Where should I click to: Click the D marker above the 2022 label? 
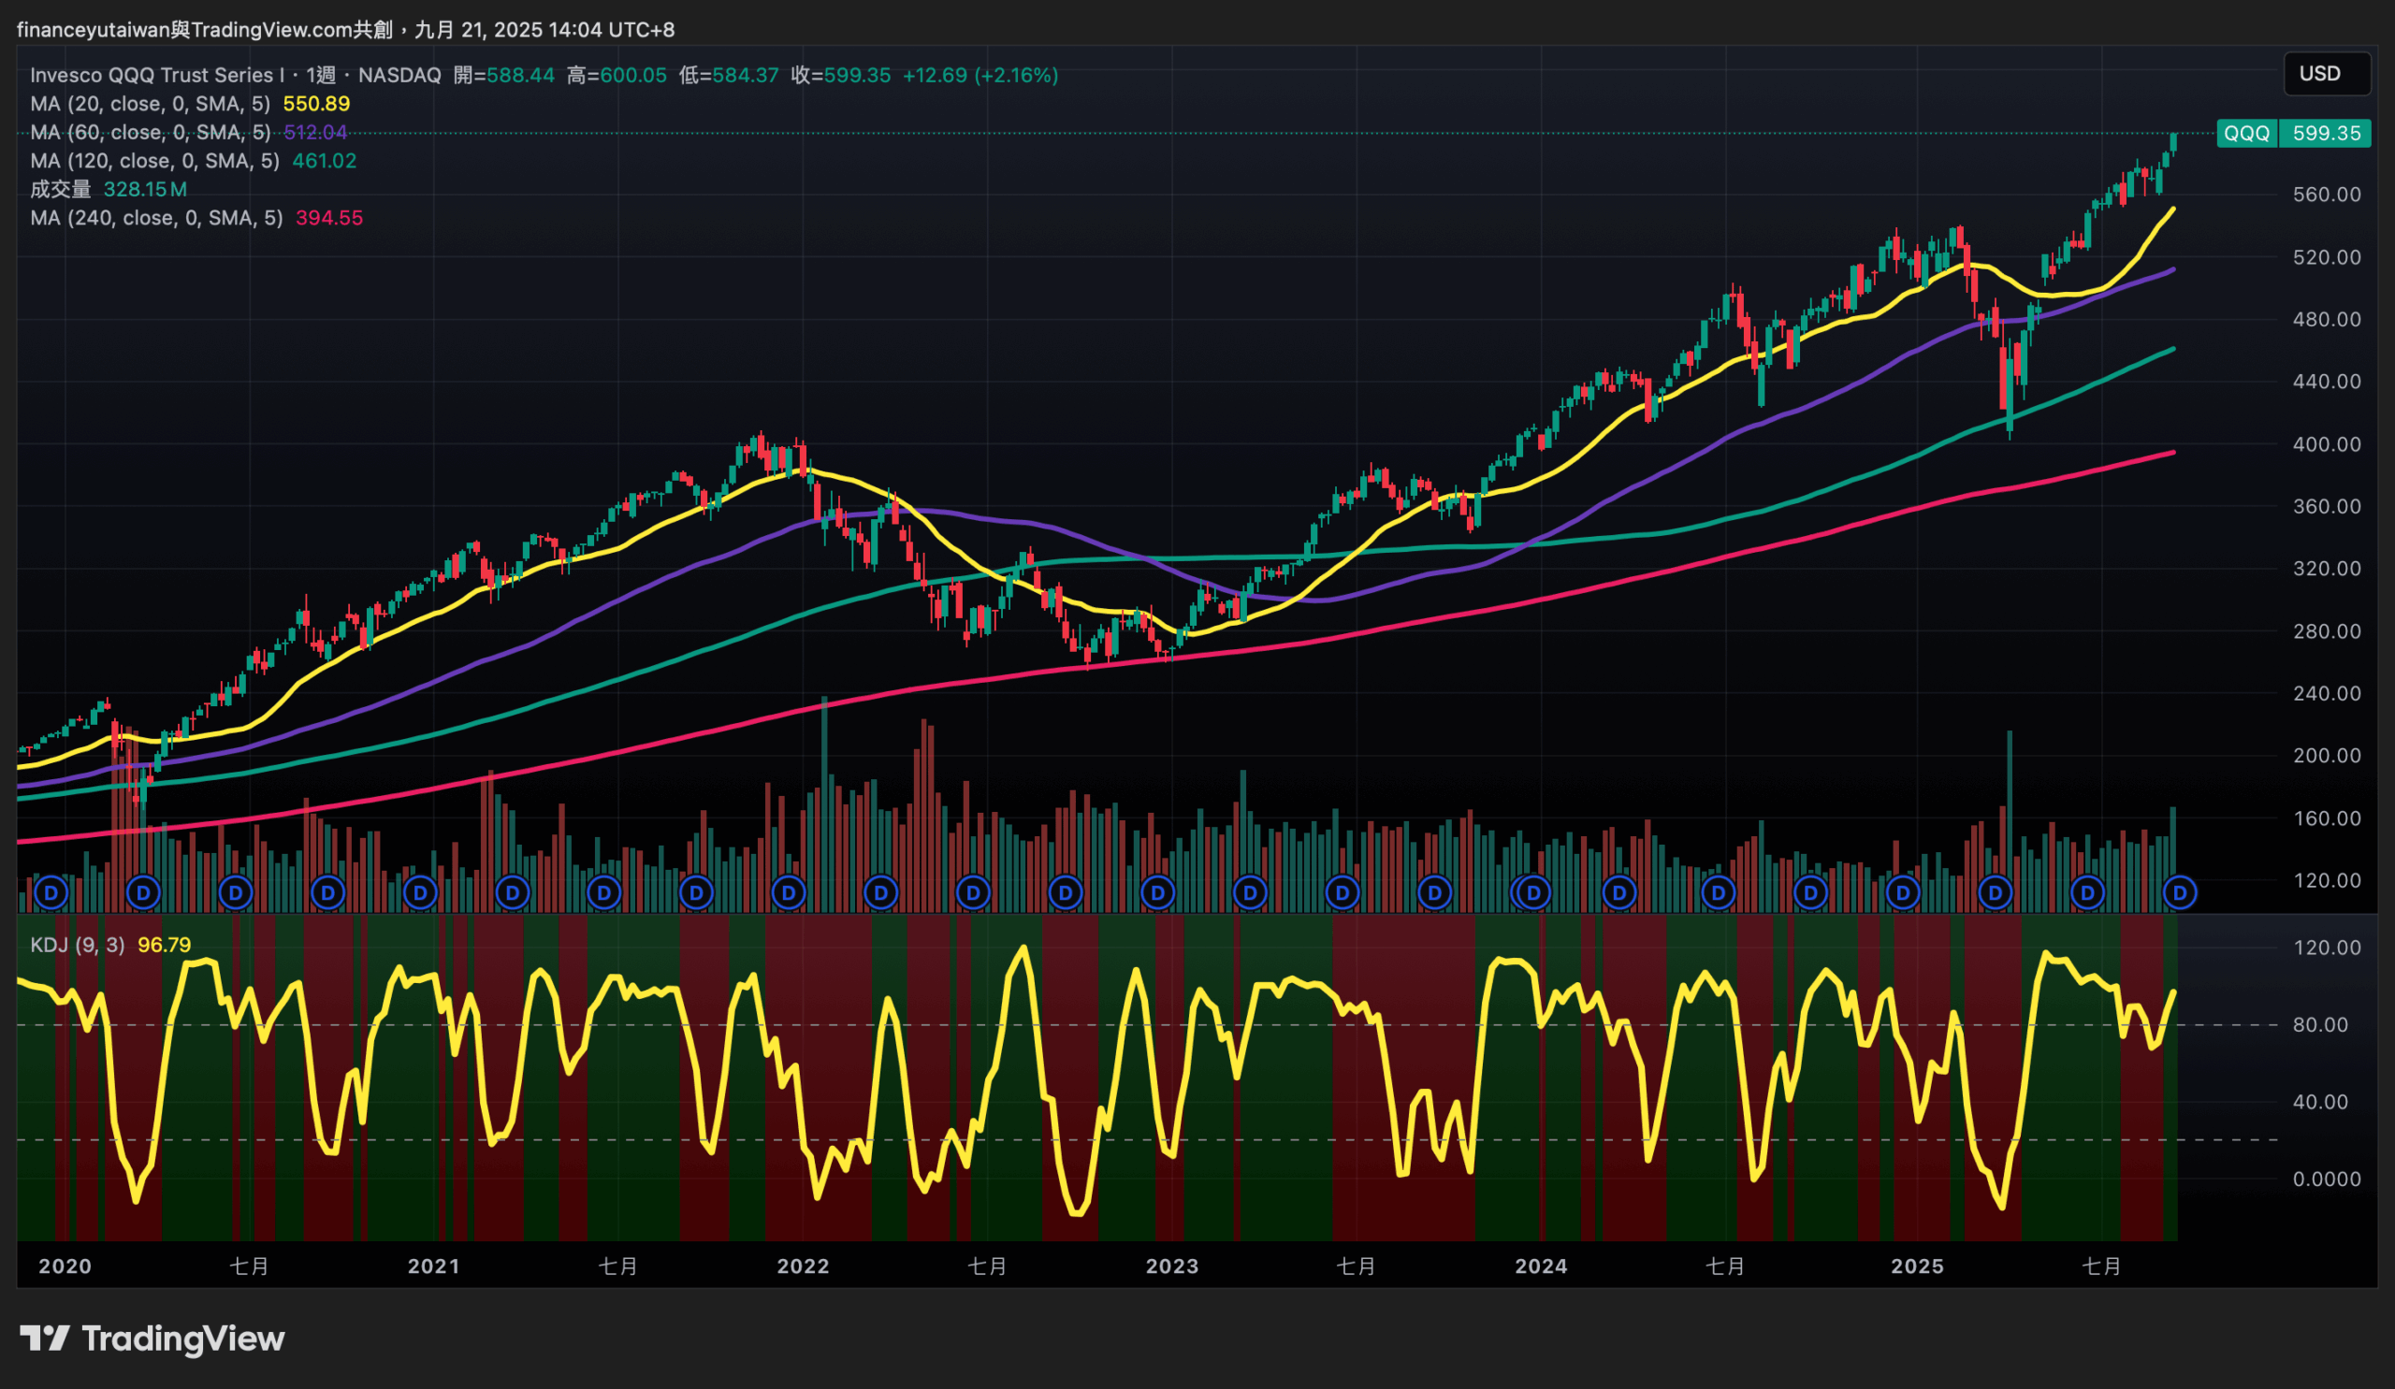click(x=789, y=893)
